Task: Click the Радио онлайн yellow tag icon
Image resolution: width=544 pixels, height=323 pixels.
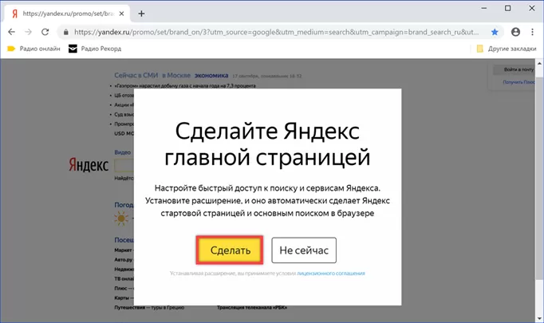Action: coord(11,49)
